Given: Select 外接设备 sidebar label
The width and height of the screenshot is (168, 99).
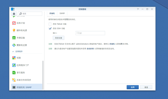Looking at the screenshot, I should (21, 38).
